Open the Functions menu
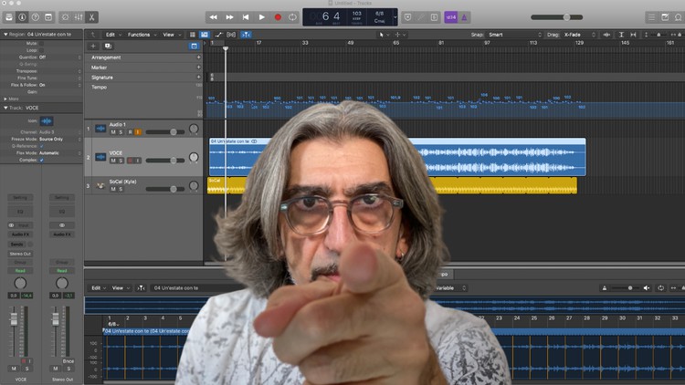This screenshot has width=685, height=385. pos(142,35)
